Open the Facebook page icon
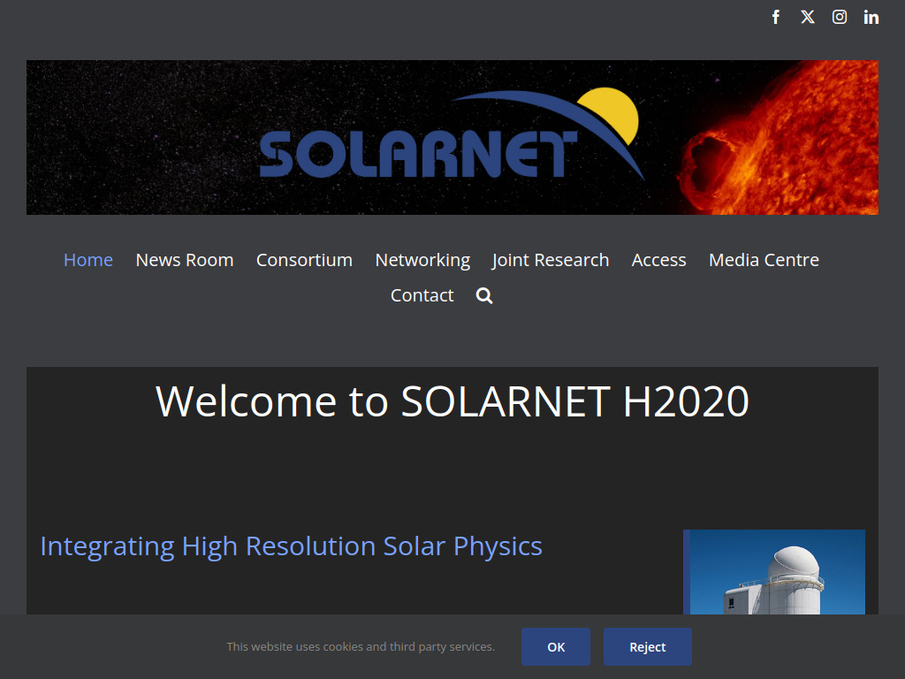The width and height of the screenshot is (905, 679). click(775, 16)
